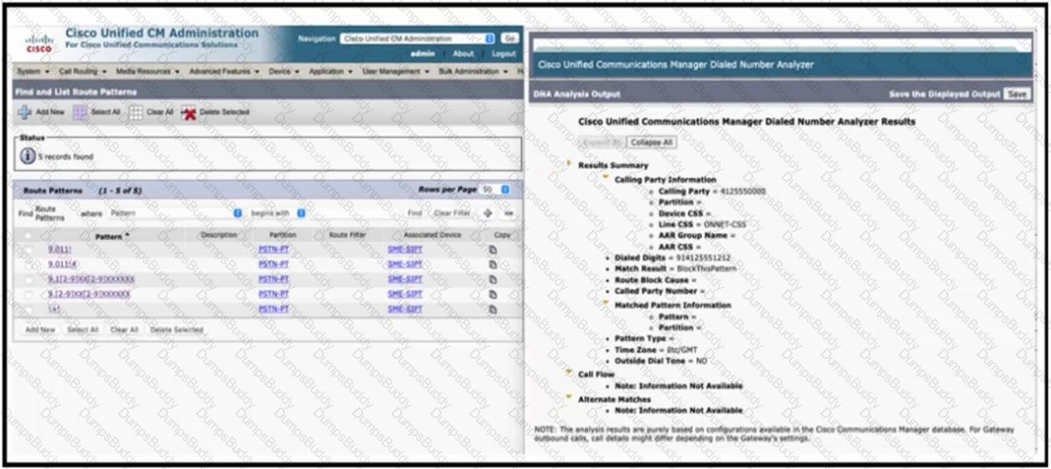
Task: Copy the 9.011!# route pattern
Action: coord(492,265)
